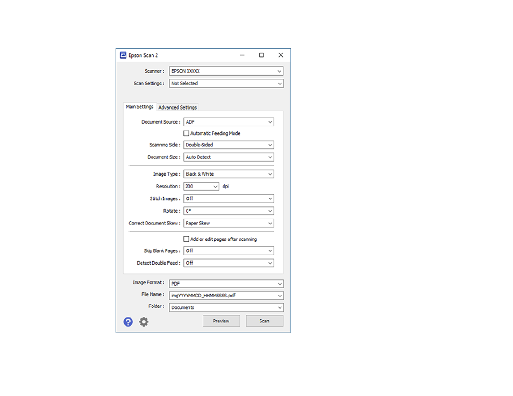Image resolution: width=513 pixels, height=396 pixels.
Task: Open the Scan Settings dropdown
Action: click(x=226, y=83)
